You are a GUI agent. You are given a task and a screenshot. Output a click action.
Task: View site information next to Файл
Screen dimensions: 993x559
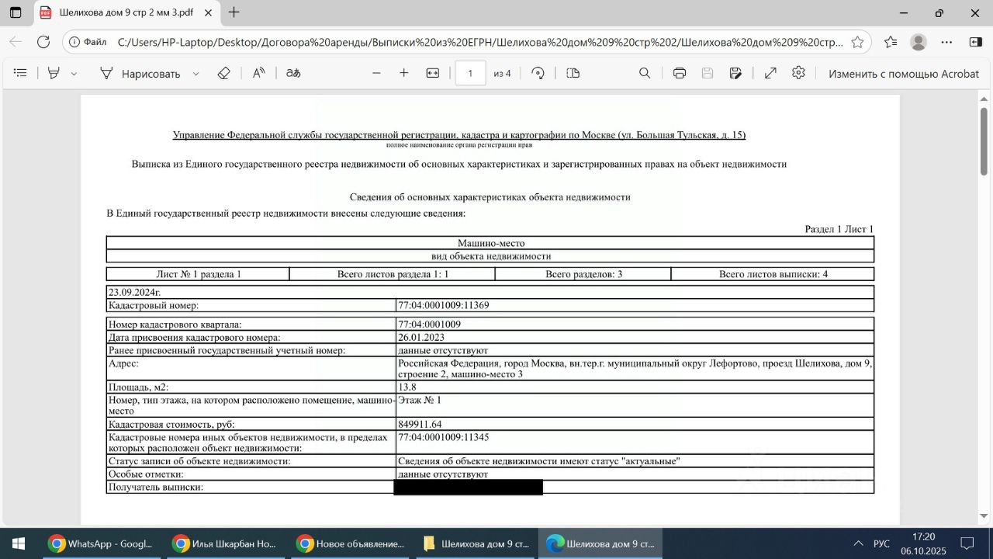[88, 42]
